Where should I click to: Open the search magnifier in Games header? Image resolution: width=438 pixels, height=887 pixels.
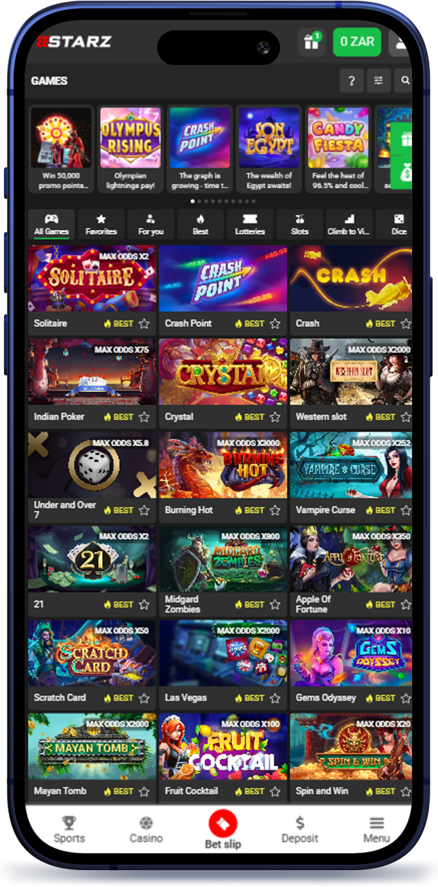[405, 81]
